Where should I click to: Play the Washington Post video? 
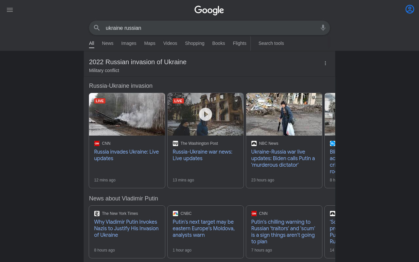point(206,114)
